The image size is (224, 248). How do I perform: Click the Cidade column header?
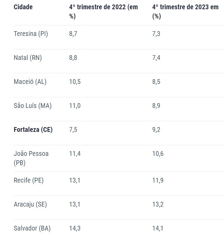click(23, 7)
